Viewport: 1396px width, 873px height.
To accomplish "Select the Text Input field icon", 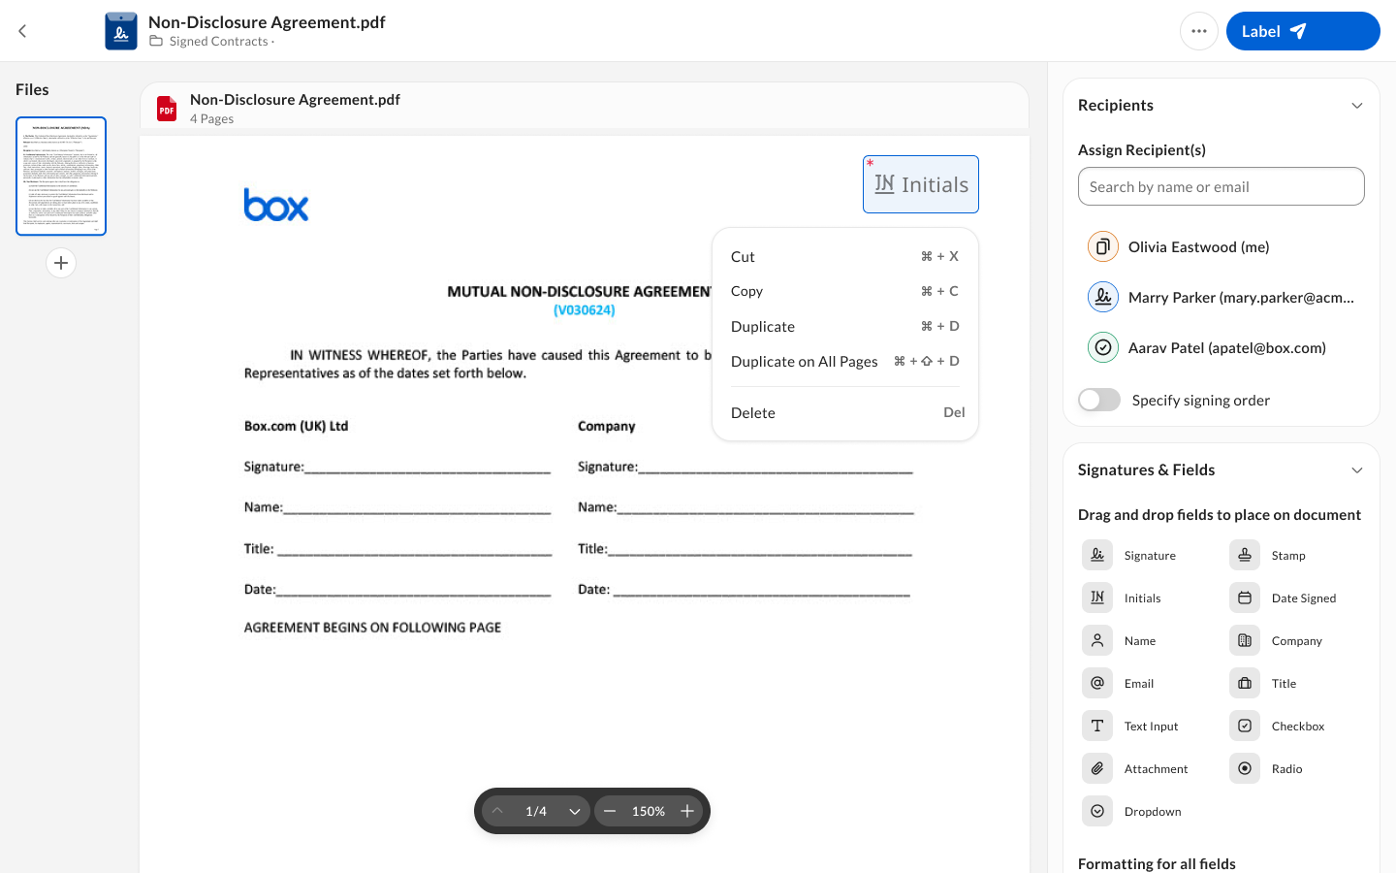I will (x=1097, y=726).
